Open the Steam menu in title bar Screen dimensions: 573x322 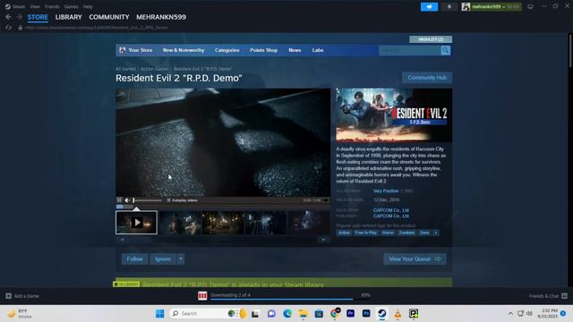click(18, 6)
